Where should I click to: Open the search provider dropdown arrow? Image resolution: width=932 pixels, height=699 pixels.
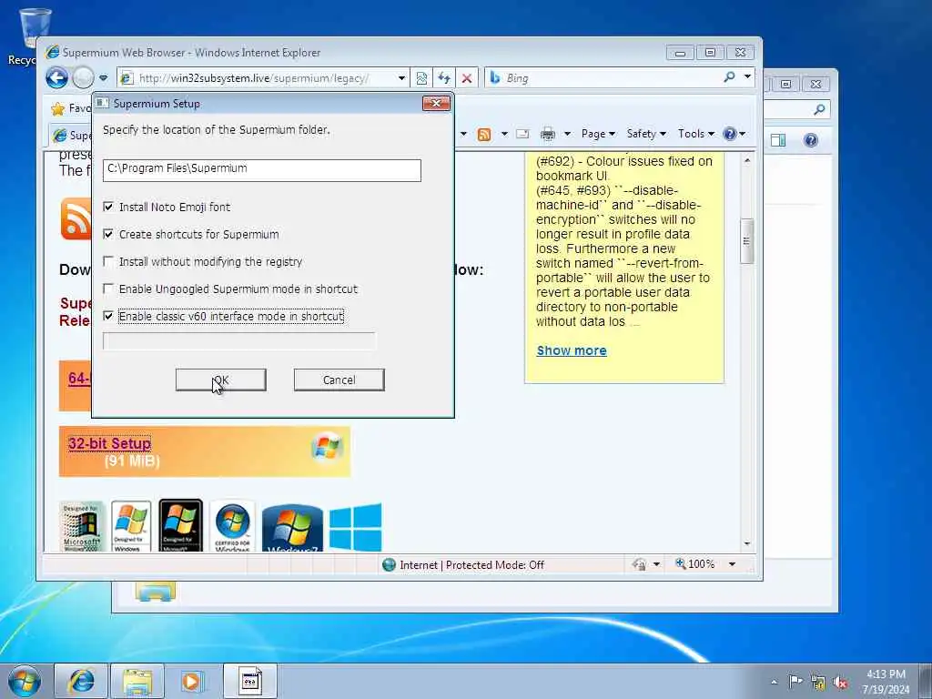tap(747, 76)
